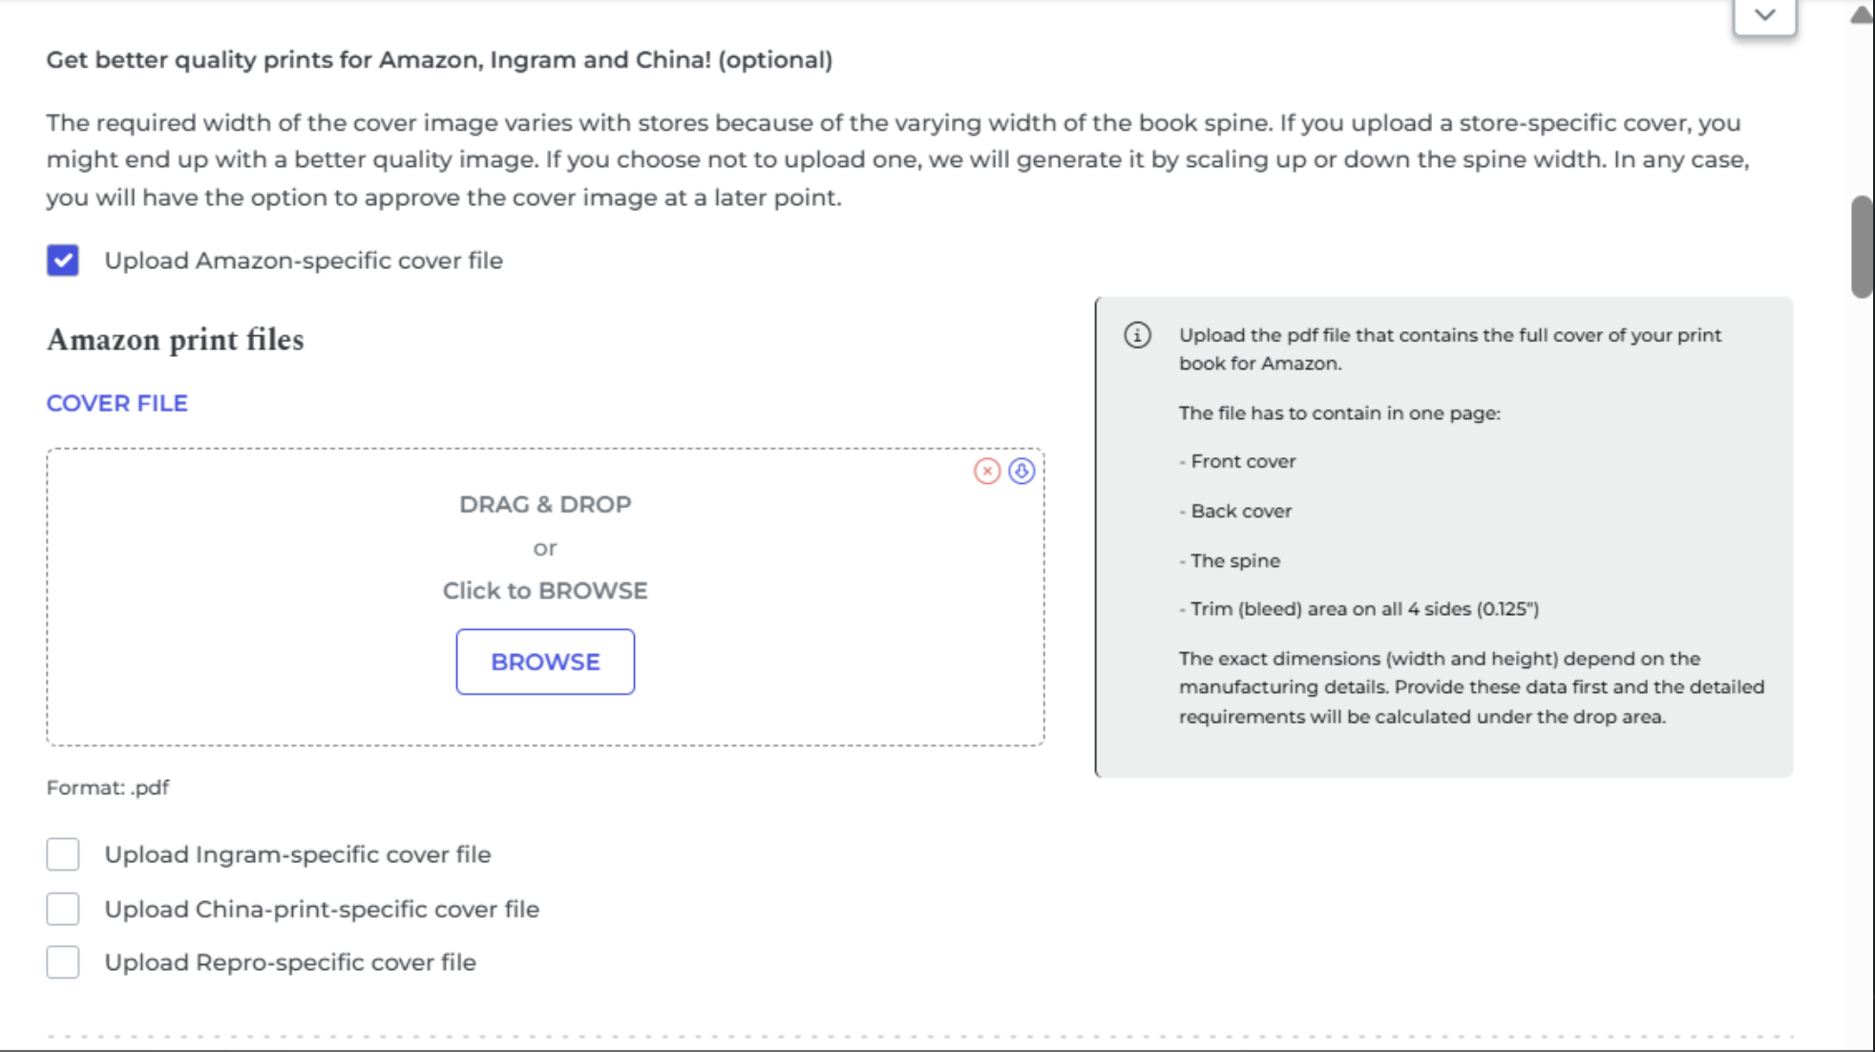Screen dimensions: 1875x1052
Task: Uncheck Upload Amazon-specific cover file checkbox
Action: click(x=63, y=260)
